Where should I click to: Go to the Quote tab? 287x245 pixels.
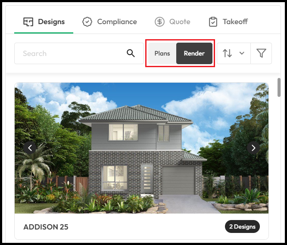tap(172, 22)
